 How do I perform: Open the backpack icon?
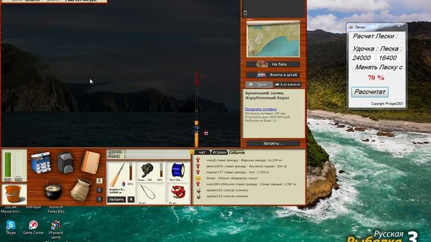coord(65,163)
